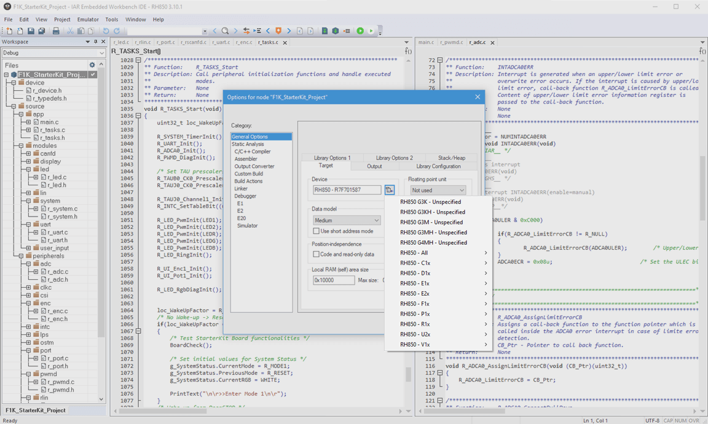Image resolution: width=708 pixels, height=424 pixels.
Task: Click the device selection browse icon
Action: pos(389,190)
